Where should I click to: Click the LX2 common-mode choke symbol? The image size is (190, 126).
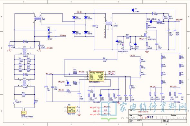[x=24, y=51]
